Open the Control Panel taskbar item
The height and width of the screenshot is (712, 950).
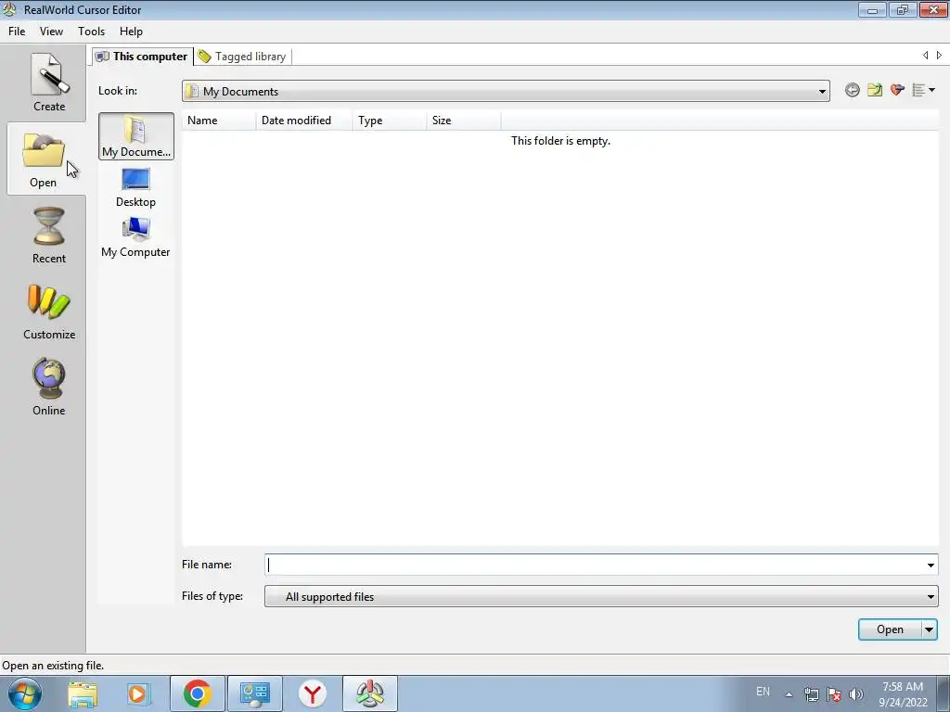[x=254, y=693]
